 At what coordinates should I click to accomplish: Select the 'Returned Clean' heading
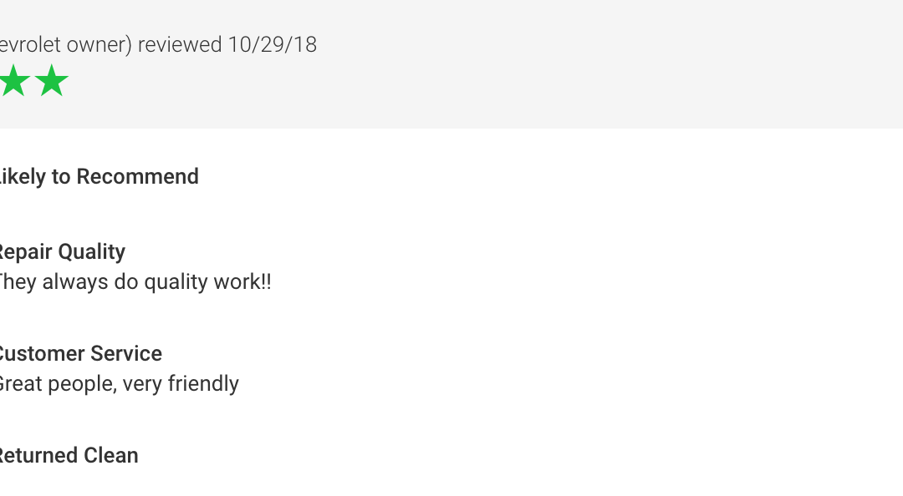point(69,455)
